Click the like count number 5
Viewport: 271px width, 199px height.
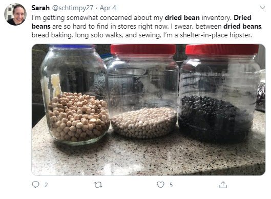tap(171, 185)
